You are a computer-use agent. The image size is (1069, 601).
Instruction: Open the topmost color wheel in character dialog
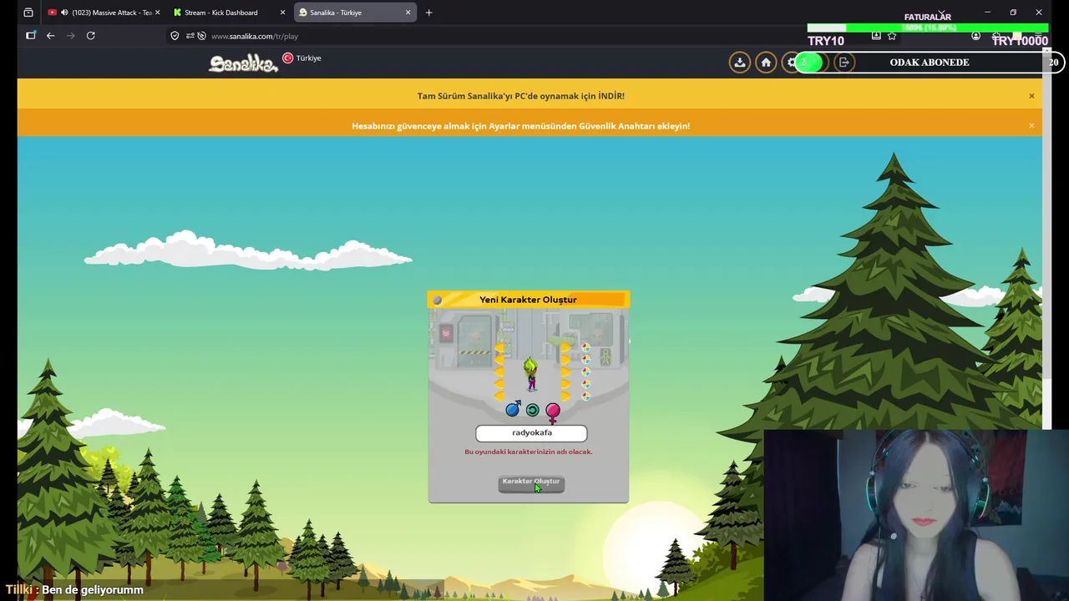click(586, 347)
